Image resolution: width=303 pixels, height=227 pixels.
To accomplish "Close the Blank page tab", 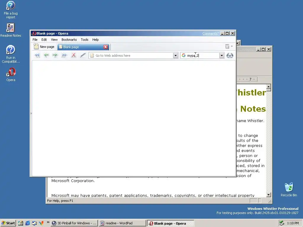I will coord(106,47).
